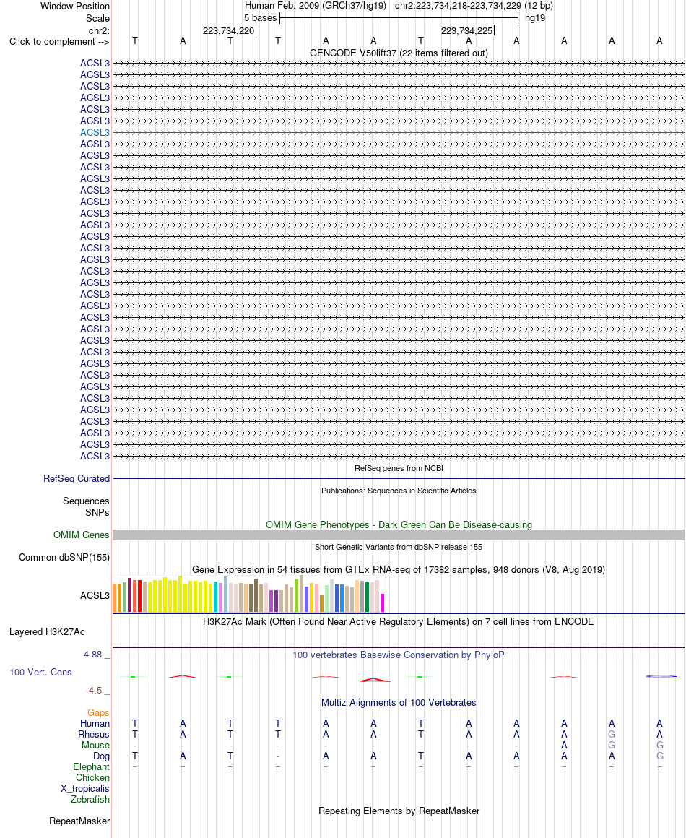
Task: Open the H3K27Ac Mark ENCODE track title
Action: point(399,621)
